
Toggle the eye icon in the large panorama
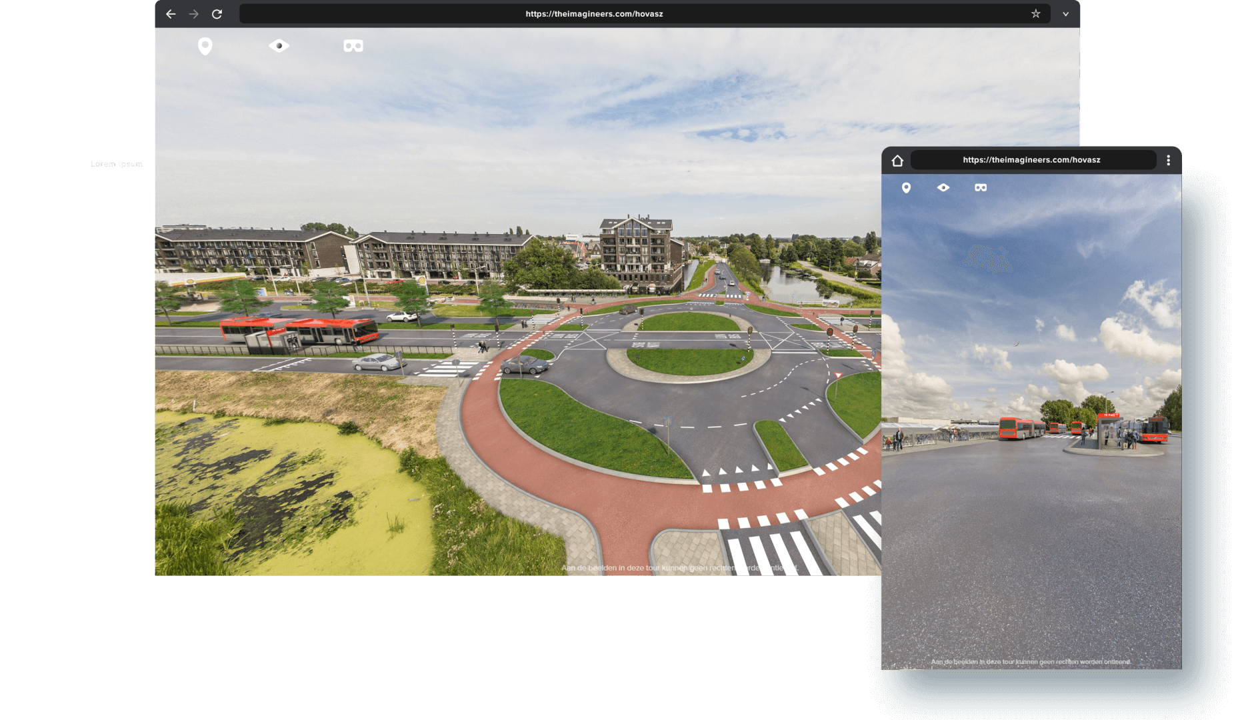[x=279, y=46]
